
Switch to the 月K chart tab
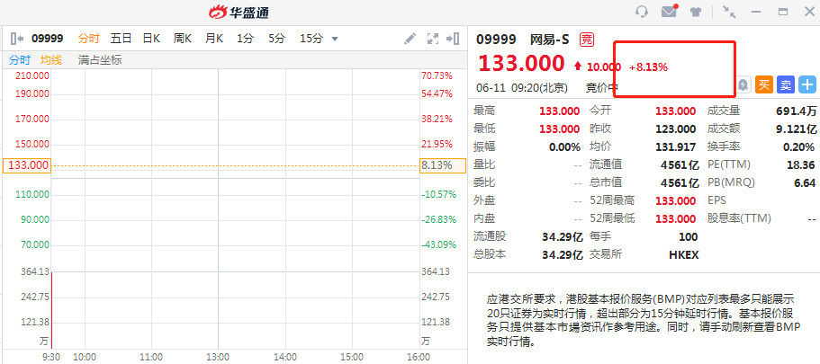tap(214, 38)
